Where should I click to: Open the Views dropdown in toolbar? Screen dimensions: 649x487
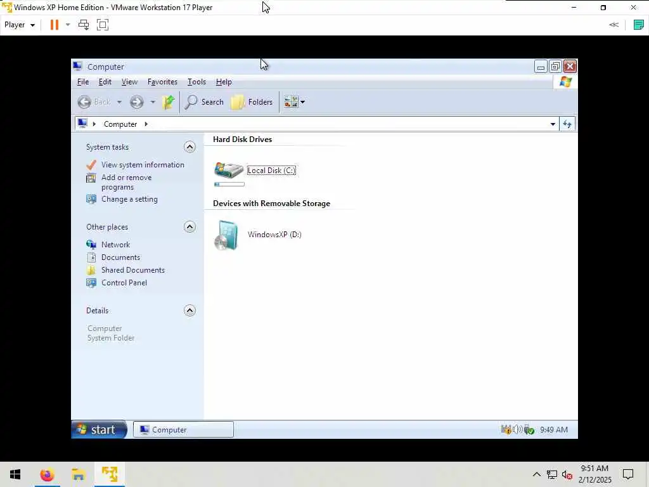pos(294,102)
